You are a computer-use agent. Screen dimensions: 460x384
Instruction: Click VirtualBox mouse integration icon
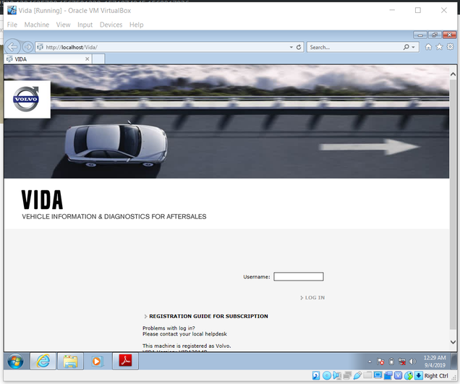tap(409, 375)
